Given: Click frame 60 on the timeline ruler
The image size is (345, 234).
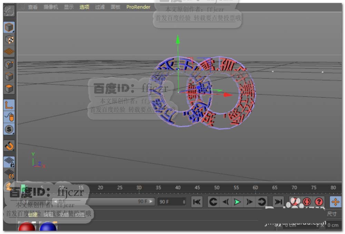Looking at the screenshot, I should tap(255, 187).
